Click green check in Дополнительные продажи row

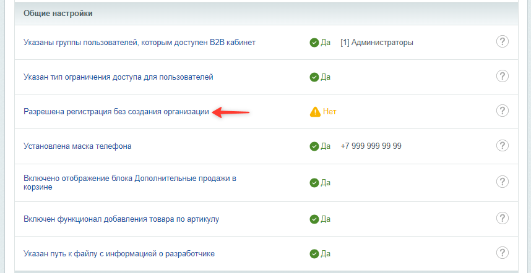[x=314, y=183]
